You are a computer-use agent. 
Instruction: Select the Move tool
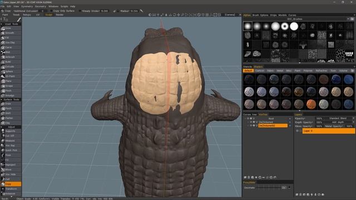(x=11, y=169)
